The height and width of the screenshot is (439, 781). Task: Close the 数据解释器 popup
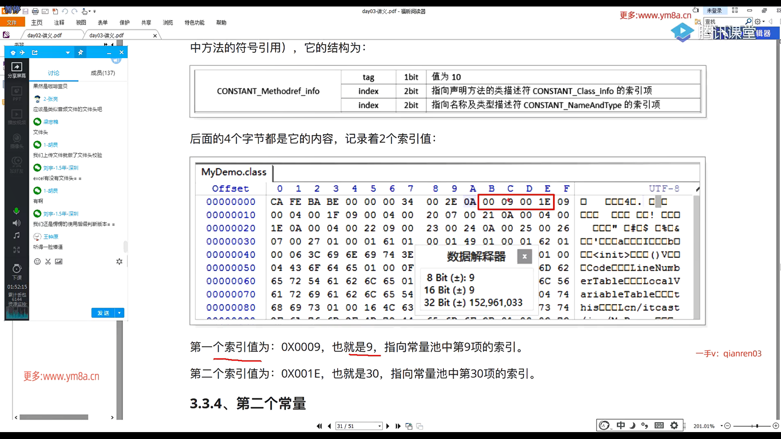tap(524, 256)
